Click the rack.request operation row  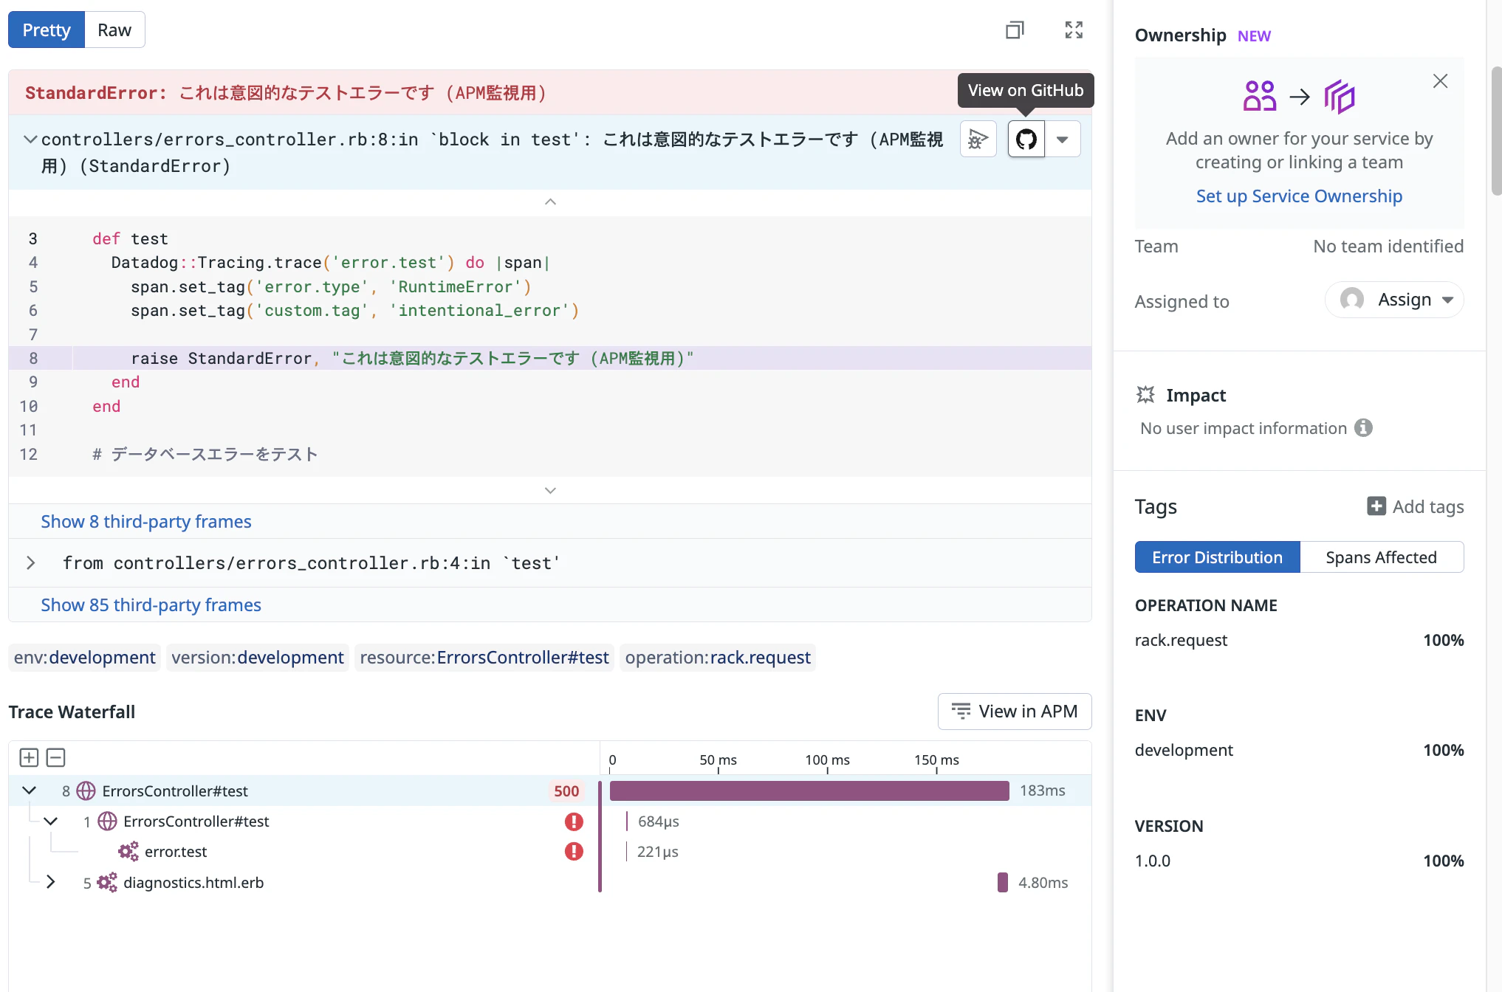[x=1299, y=640]
